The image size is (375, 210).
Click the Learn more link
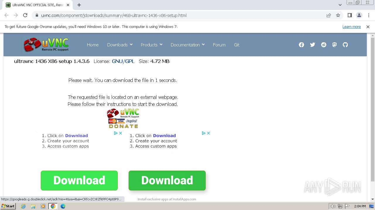tap(352, 27)
